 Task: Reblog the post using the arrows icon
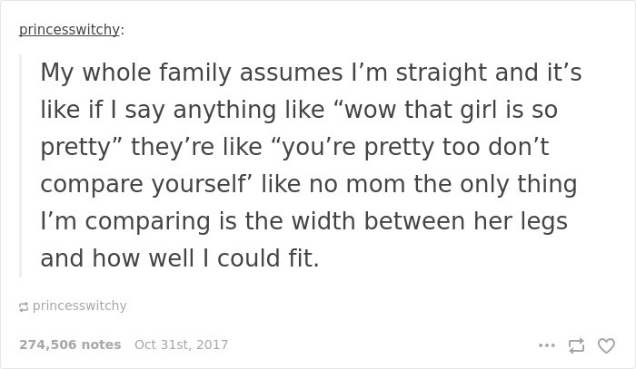pyautogui.click(x=576, y=345)
